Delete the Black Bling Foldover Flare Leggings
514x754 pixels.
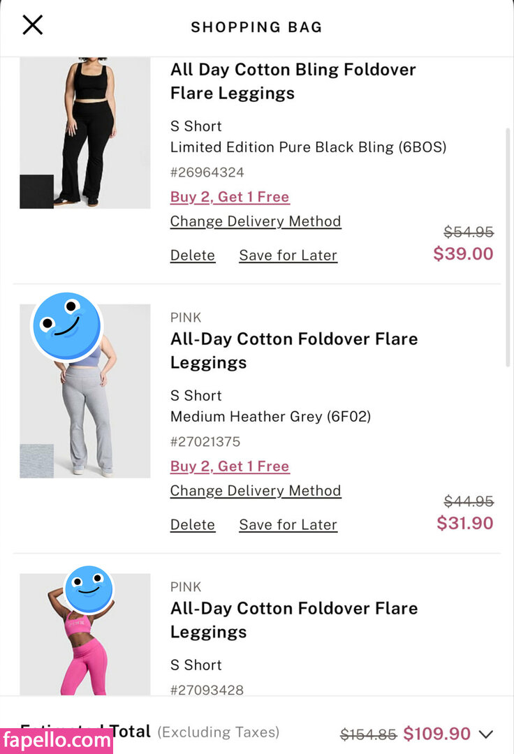click(193, 256)
